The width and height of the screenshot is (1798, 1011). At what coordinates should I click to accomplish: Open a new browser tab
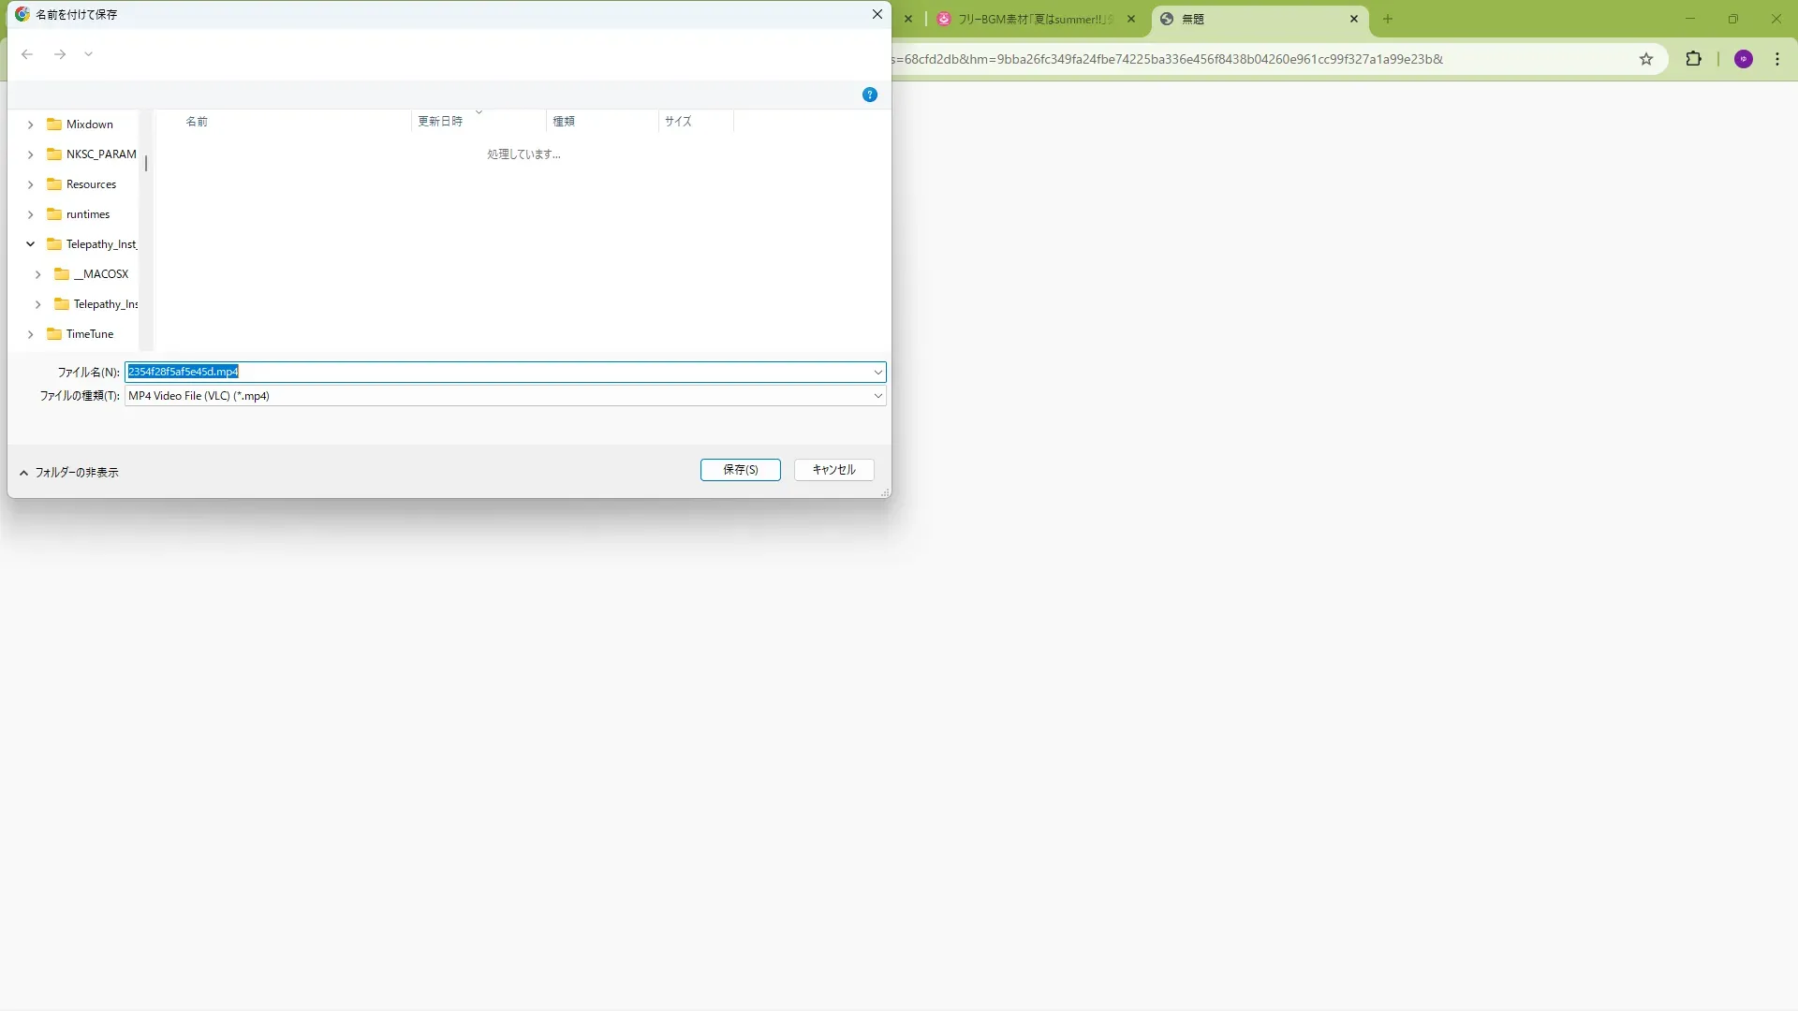[x=1388, y=19]
